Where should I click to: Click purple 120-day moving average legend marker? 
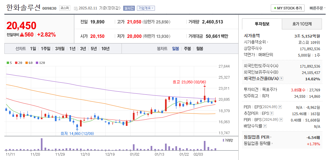[x=37, y=63]
